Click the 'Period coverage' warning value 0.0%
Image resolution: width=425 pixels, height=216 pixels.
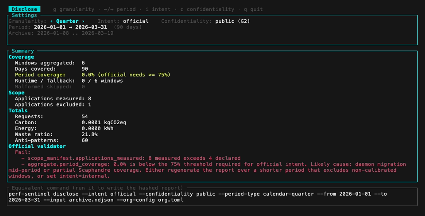(88, 75)
